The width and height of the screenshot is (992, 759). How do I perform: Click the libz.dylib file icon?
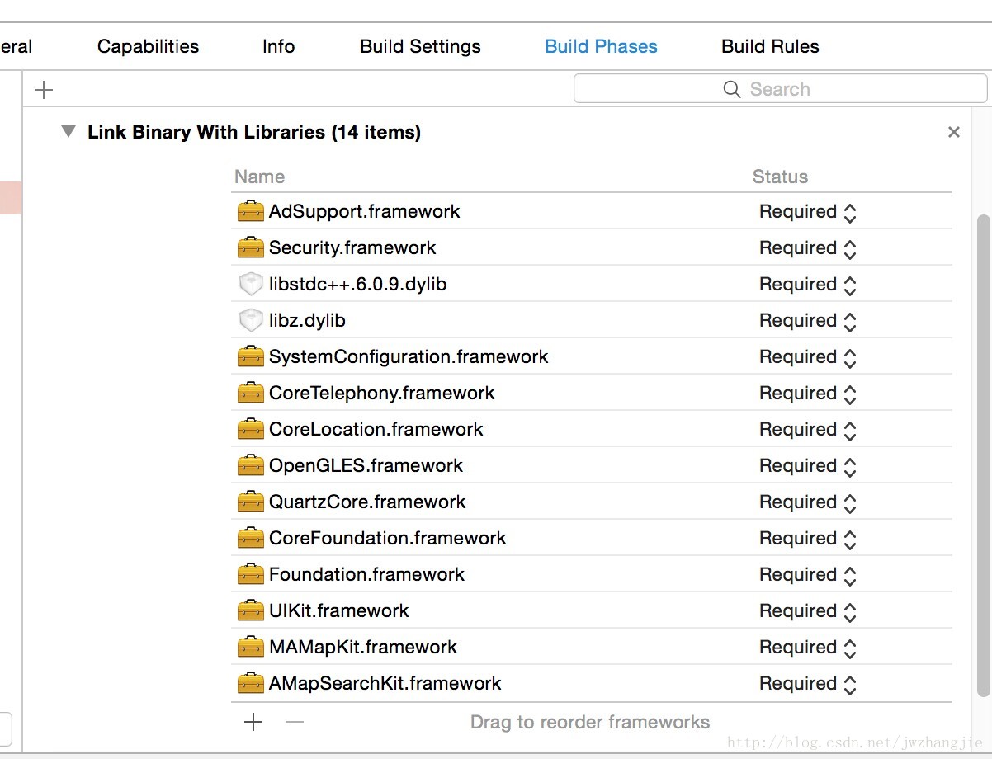(x=250, y=321)
